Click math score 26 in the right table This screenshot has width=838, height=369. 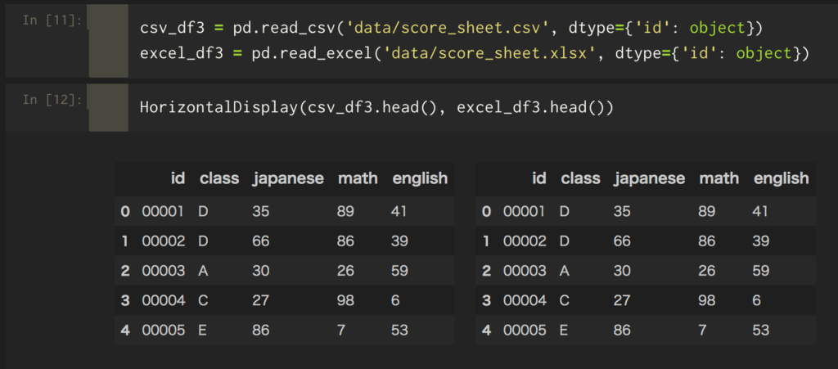(707, 271)
